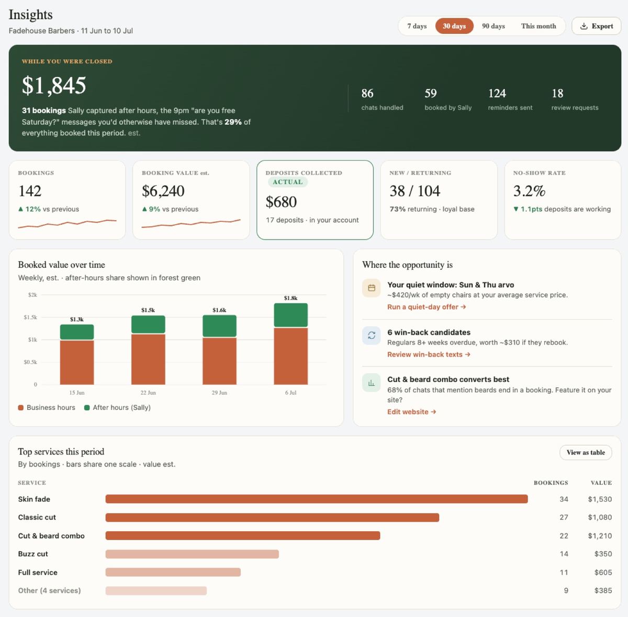Click the Full service bar
The width and height of the screenshot is (628, 617).
pos(173,573)
